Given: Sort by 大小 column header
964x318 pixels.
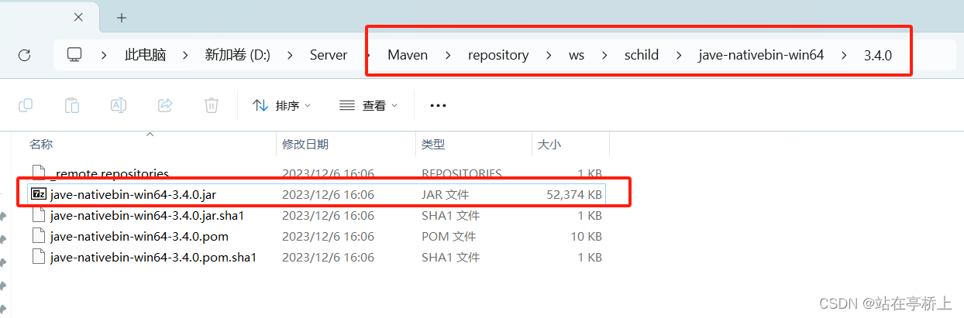Looking at the screenshot, I should pyautogui.click(x=549, y=144).
